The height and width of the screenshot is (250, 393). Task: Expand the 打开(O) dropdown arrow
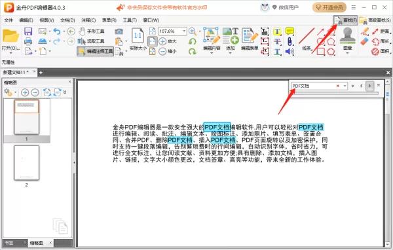pos(10,53)
